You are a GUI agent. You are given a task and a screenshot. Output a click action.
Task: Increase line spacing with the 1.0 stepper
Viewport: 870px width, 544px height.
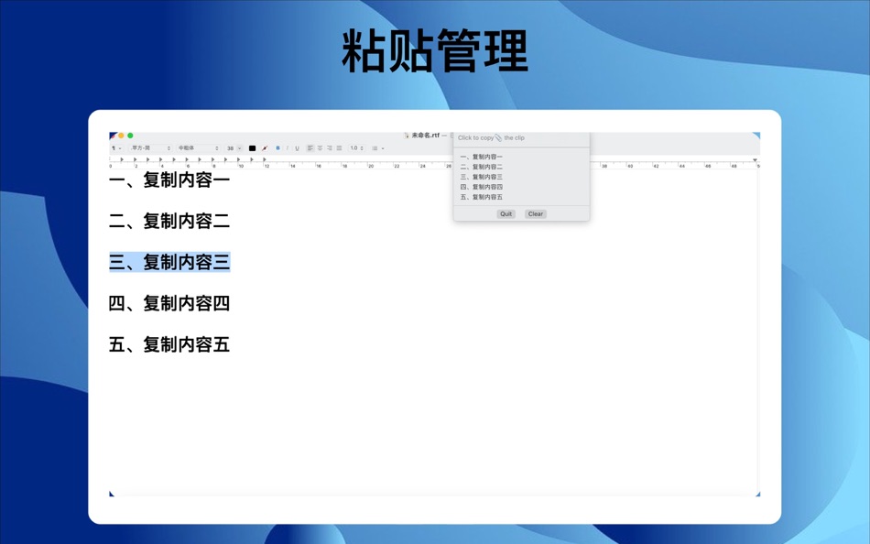coord(356,147)
